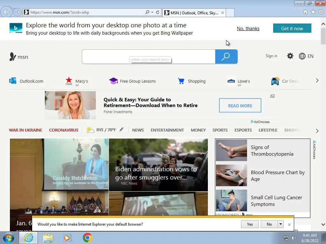Expand shortcuts row with right chevron
The image size is (326, 244).
pos(317,80)
